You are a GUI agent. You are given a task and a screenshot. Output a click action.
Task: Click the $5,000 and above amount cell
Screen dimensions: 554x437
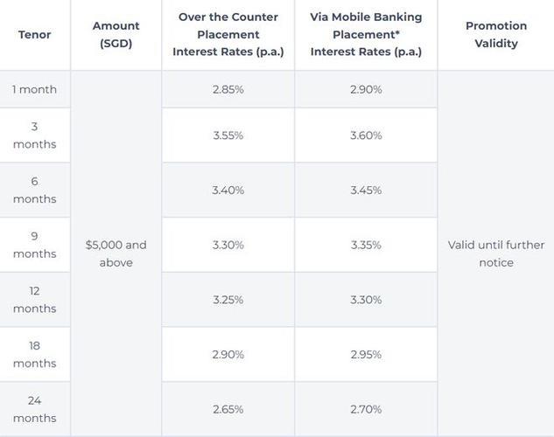(x=116, y=253)
